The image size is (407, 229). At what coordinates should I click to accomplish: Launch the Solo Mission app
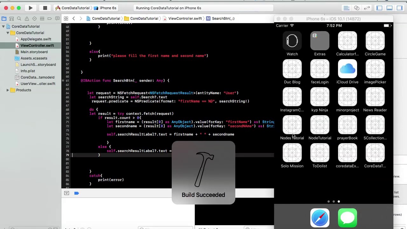[292, 153]
